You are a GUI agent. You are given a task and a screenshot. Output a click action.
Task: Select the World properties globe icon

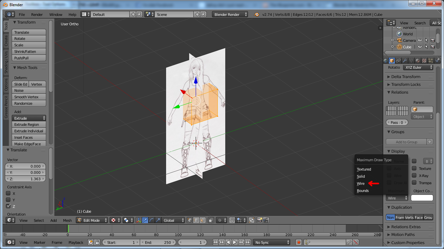pos(386,60)
